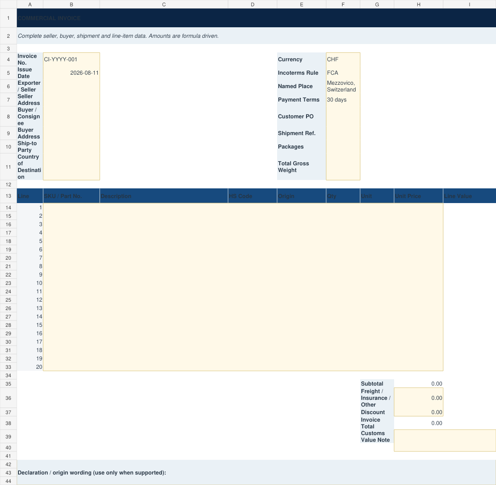The width and height of the screenshot is (496, 485).
Task: Click the Issue Date label cell
Action: tap(30, 73)
